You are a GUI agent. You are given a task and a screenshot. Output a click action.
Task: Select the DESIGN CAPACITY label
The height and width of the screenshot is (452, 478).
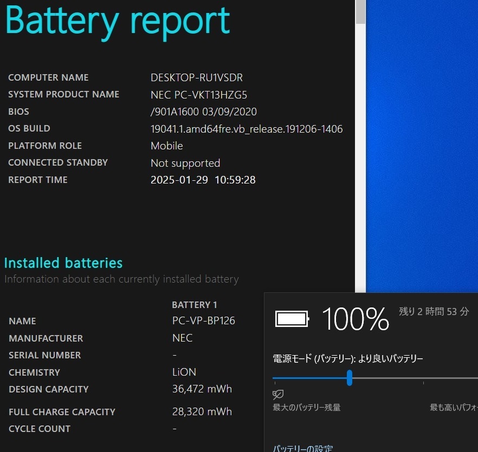(x=49, y=389)
